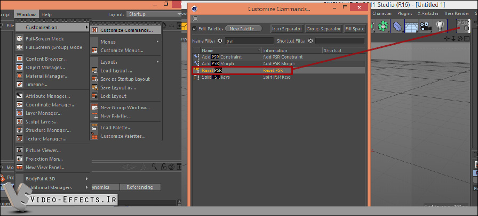This screenshot has width=478, height=216.
Task: Open the Character menu in main window
Action: (384, 13)
